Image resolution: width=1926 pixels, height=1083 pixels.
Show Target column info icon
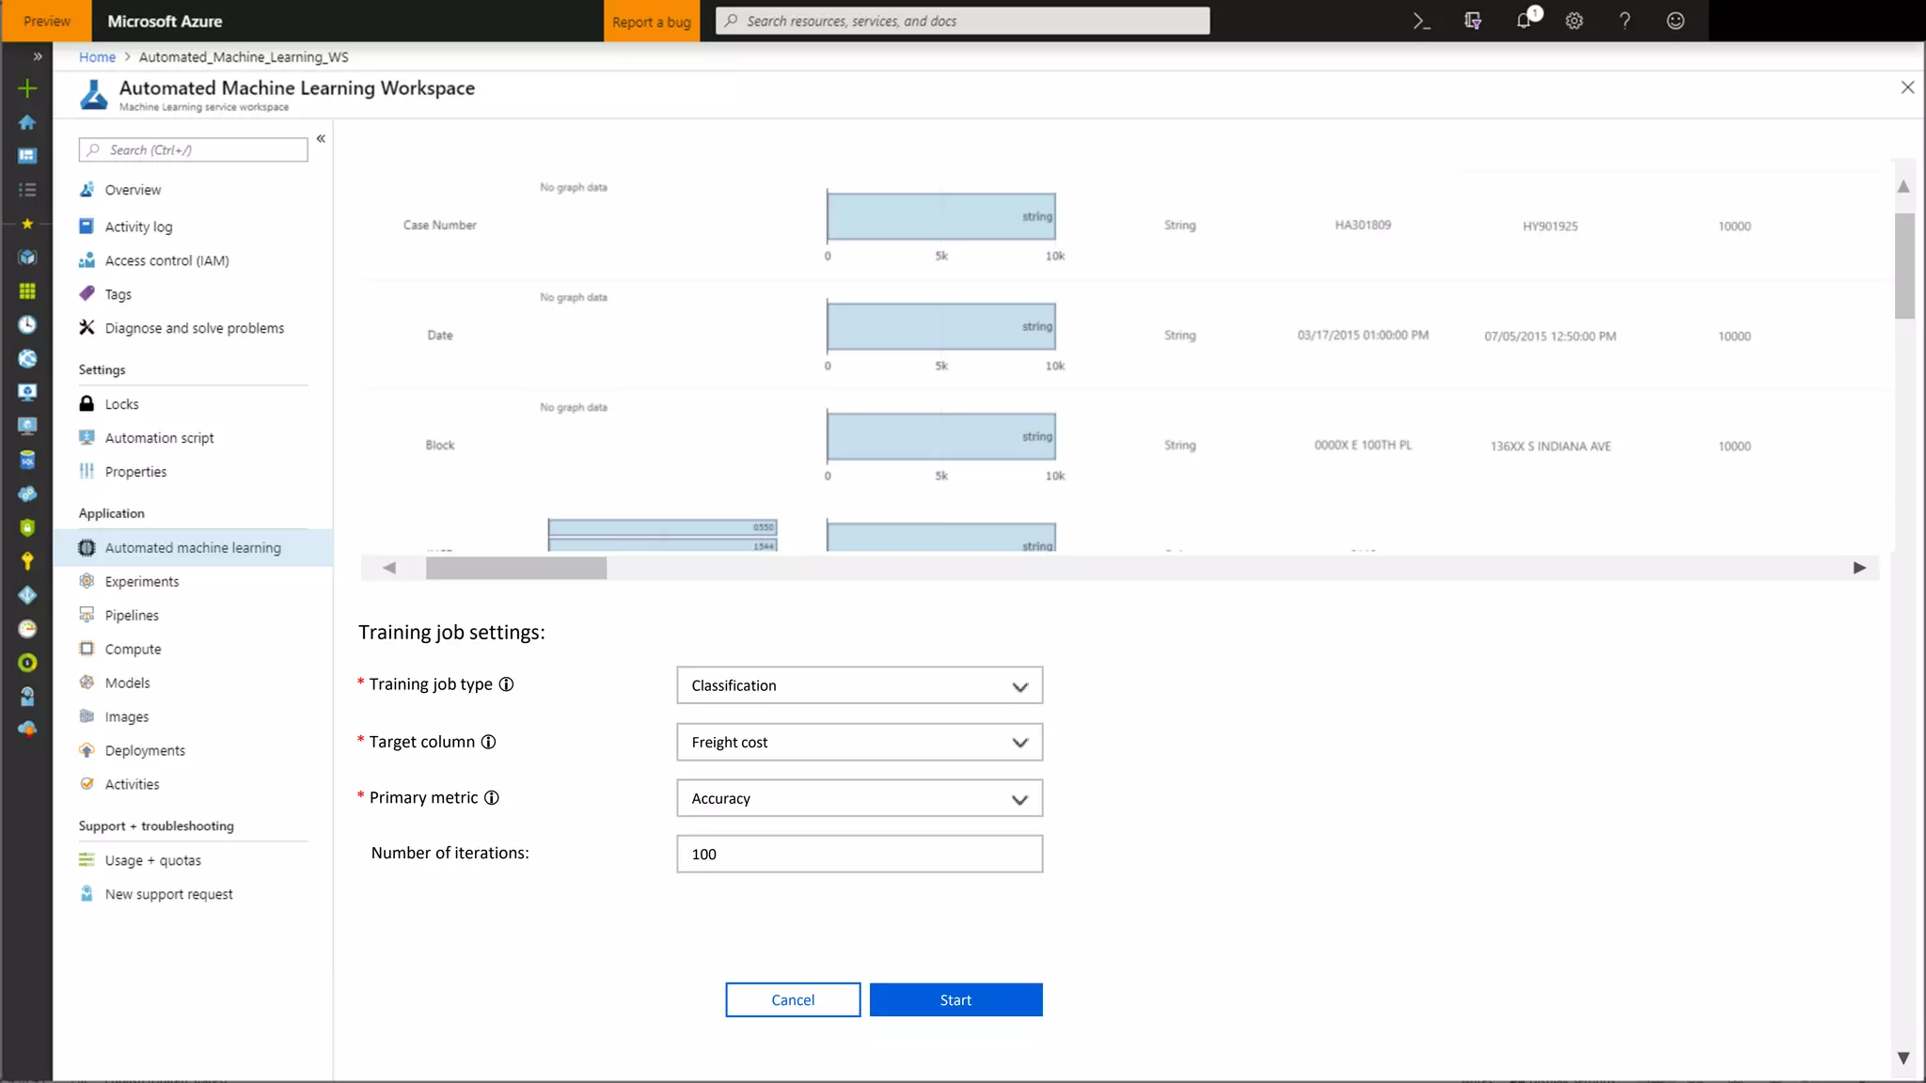pyautogui.click(x=488, y=742)
